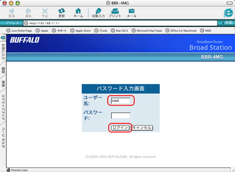Screen dimensions: 235x172
Task: Click the "Broad Station" heading text
Action: tap(211, 47)
